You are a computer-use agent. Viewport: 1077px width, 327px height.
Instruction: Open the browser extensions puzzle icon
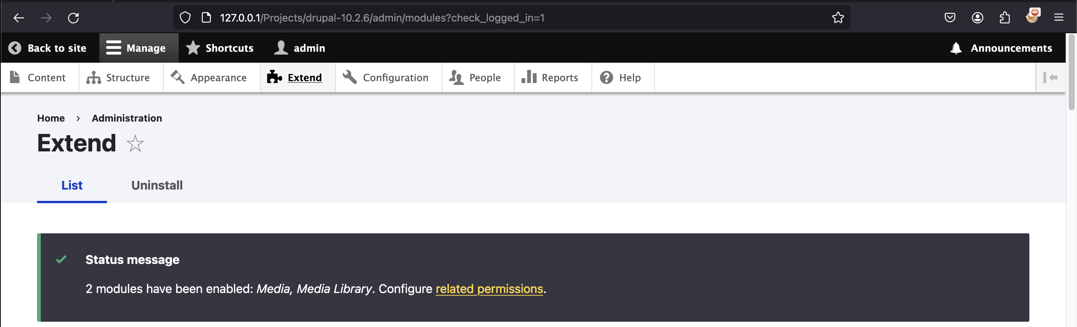(x=1004, y=17)
